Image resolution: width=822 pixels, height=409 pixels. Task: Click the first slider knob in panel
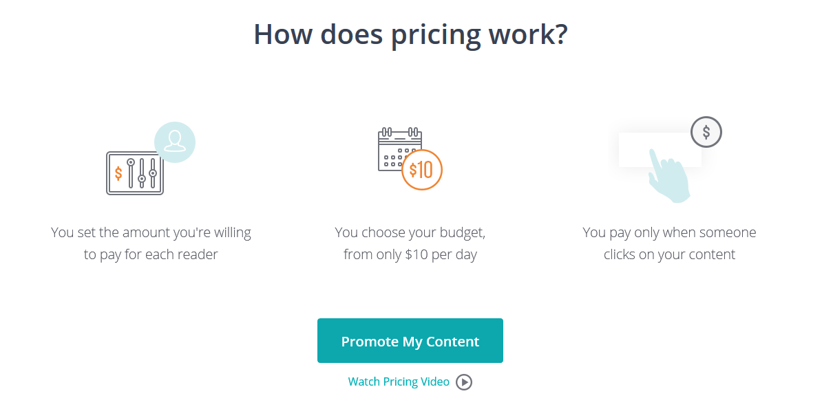131,162
